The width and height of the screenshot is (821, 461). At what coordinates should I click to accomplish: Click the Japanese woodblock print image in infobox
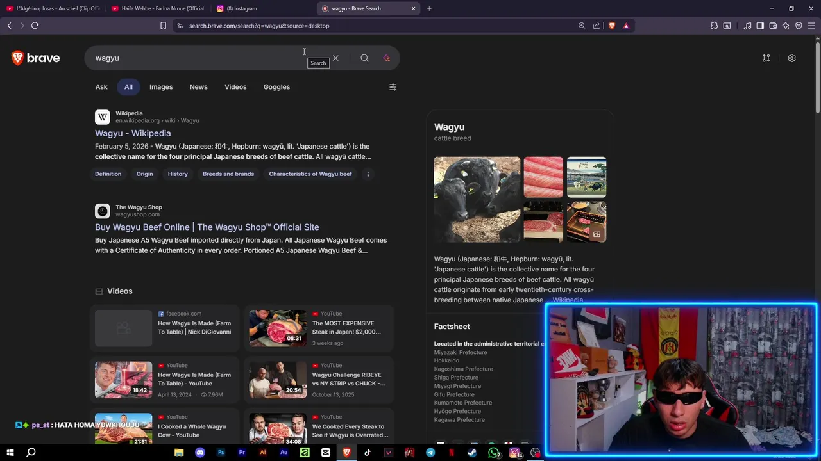pos(586,177)
